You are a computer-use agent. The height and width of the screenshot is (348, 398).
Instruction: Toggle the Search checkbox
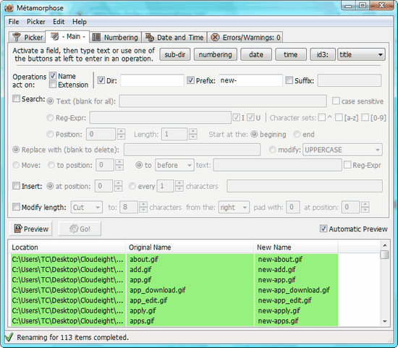pyautogui.click(x=16, y=98)
